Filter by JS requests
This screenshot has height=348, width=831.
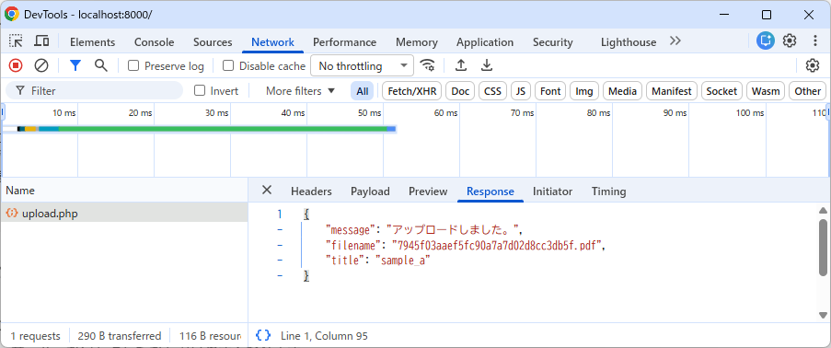tap(521, 91)
